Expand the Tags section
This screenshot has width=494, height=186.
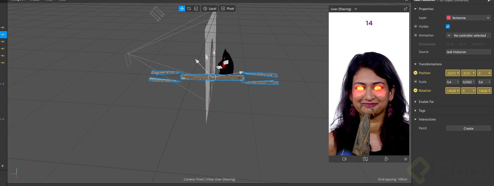click(415, 110)
